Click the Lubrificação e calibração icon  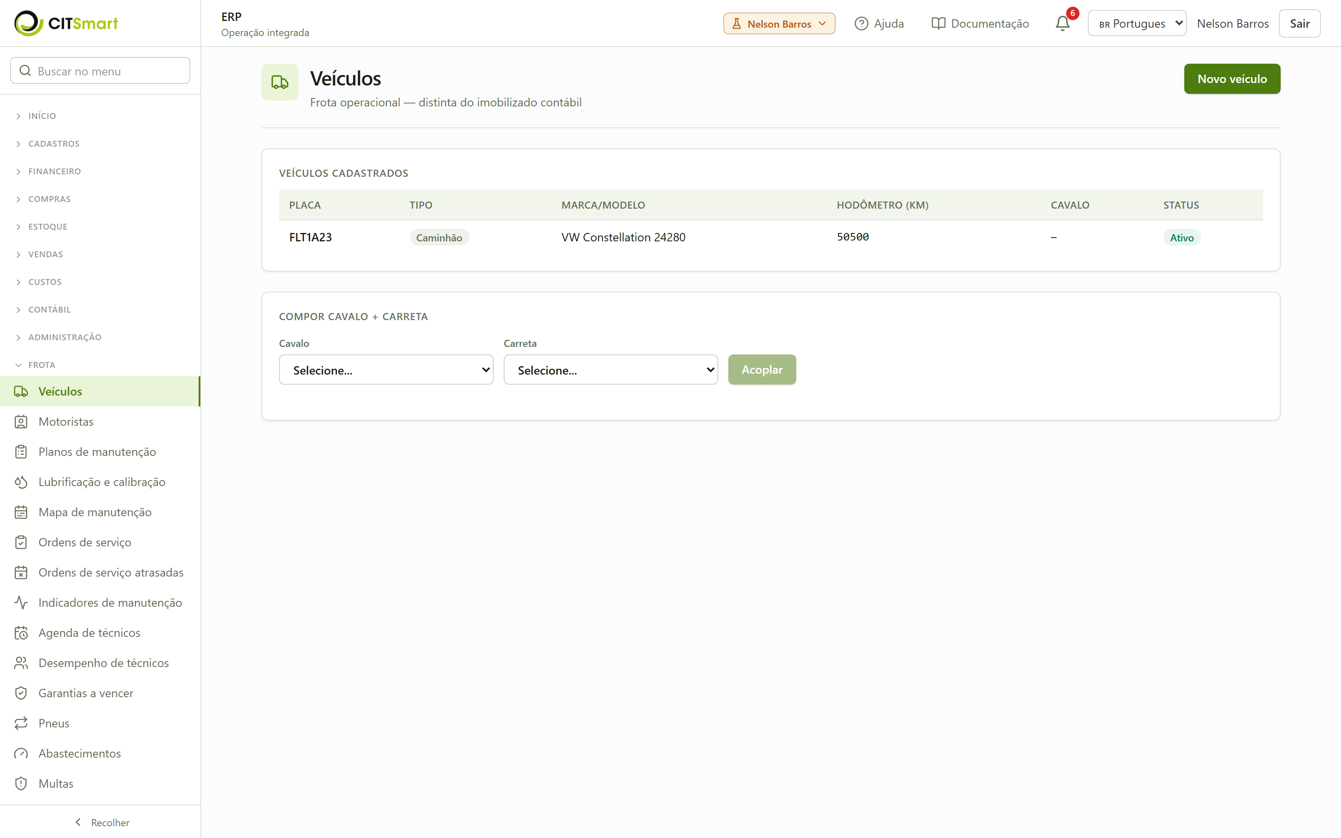coord(21,482)
